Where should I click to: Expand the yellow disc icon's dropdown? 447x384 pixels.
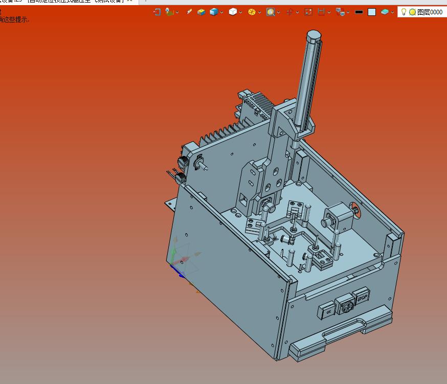click(259, 12)
